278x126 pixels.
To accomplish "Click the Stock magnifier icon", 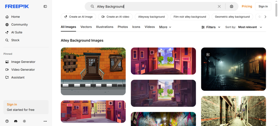I will pos(7,40).
